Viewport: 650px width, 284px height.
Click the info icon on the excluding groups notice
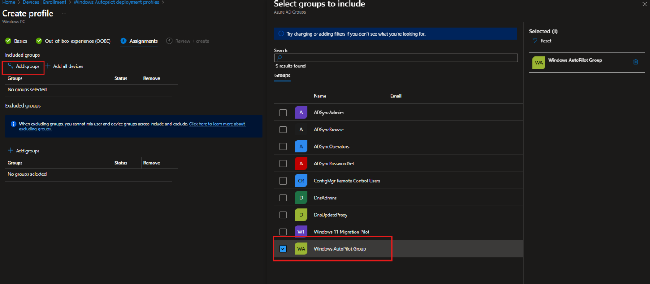(13, 124)
